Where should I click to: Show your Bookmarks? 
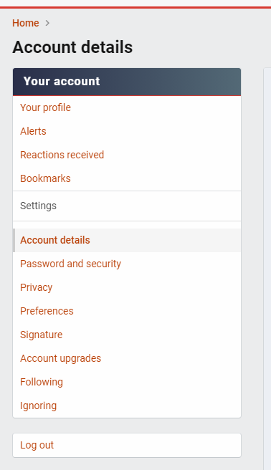point(45,178)
